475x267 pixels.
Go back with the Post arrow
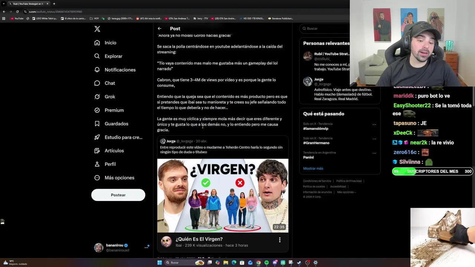tap(160, 29)
